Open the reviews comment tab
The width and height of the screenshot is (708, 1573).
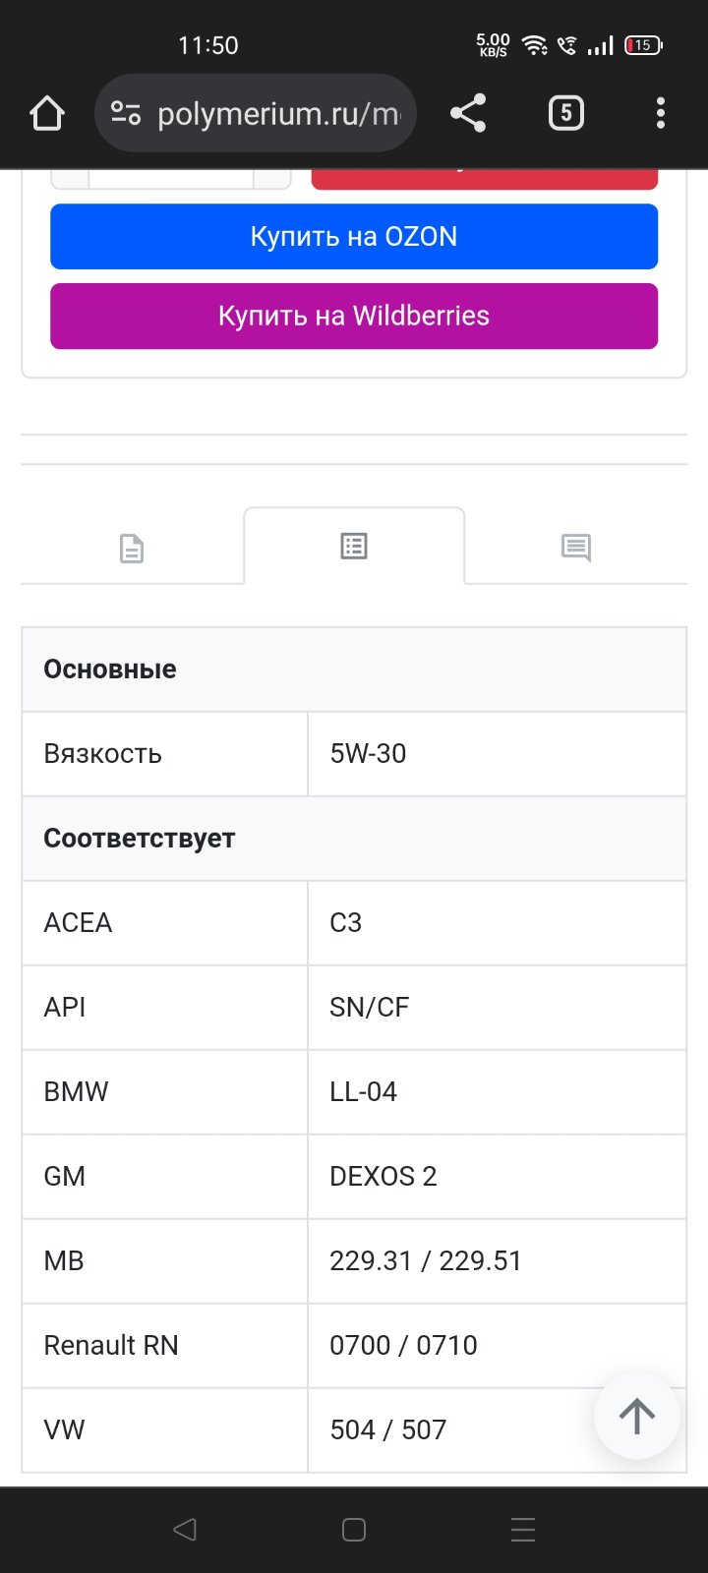coord(576,548)
